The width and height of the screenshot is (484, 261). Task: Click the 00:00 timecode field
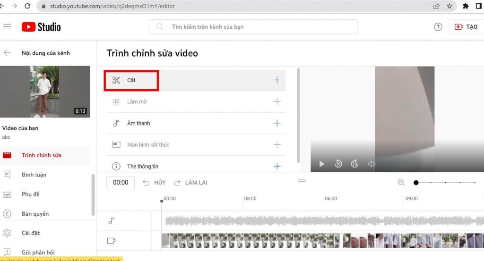(121, 183)
